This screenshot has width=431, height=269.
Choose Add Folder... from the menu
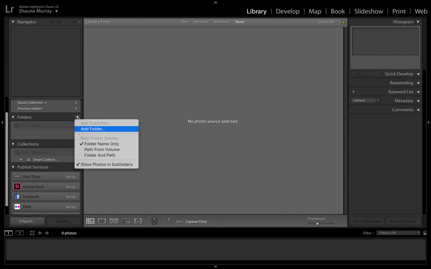[93, 129]
